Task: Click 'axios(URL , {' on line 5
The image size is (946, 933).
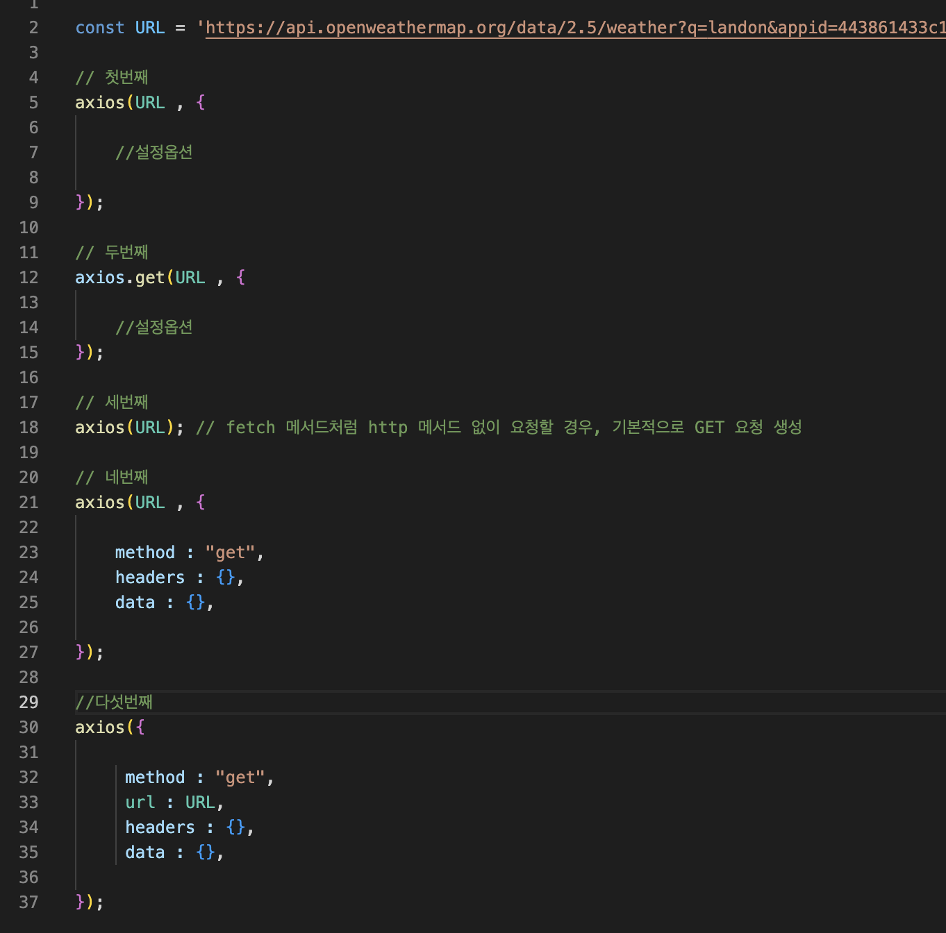Action: (140, 102)
